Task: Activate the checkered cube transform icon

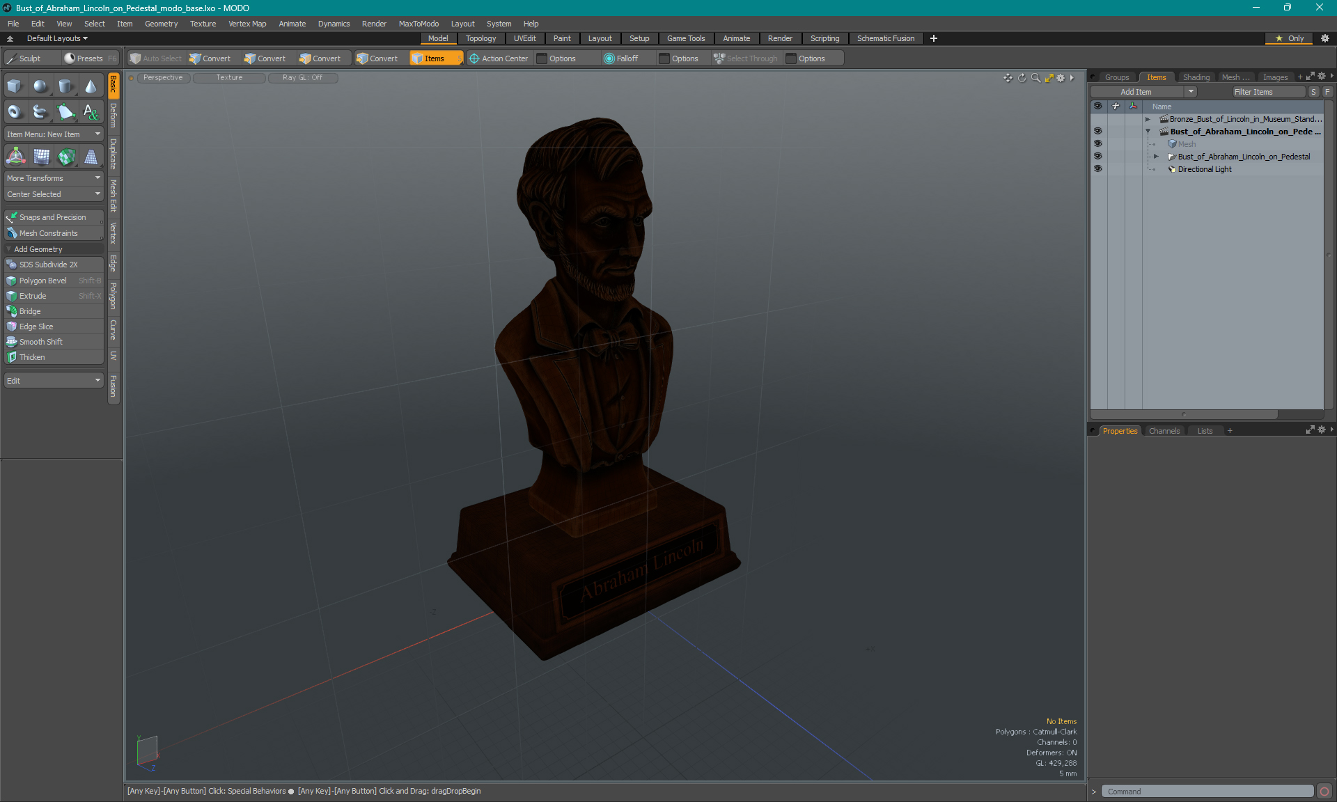Action: click(x=66, y=157)
